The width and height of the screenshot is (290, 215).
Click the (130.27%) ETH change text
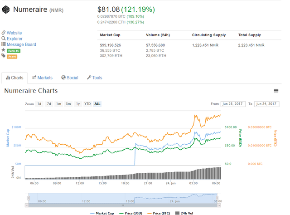coord(135,22)
